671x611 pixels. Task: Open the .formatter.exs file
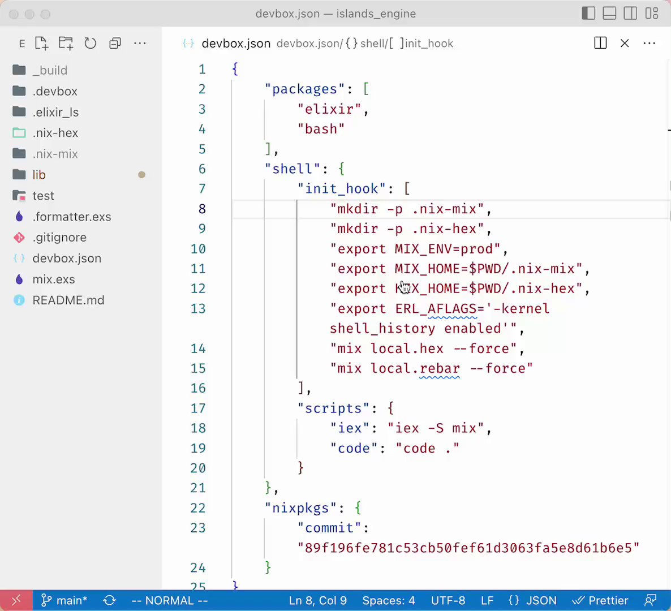coord(81,217)
